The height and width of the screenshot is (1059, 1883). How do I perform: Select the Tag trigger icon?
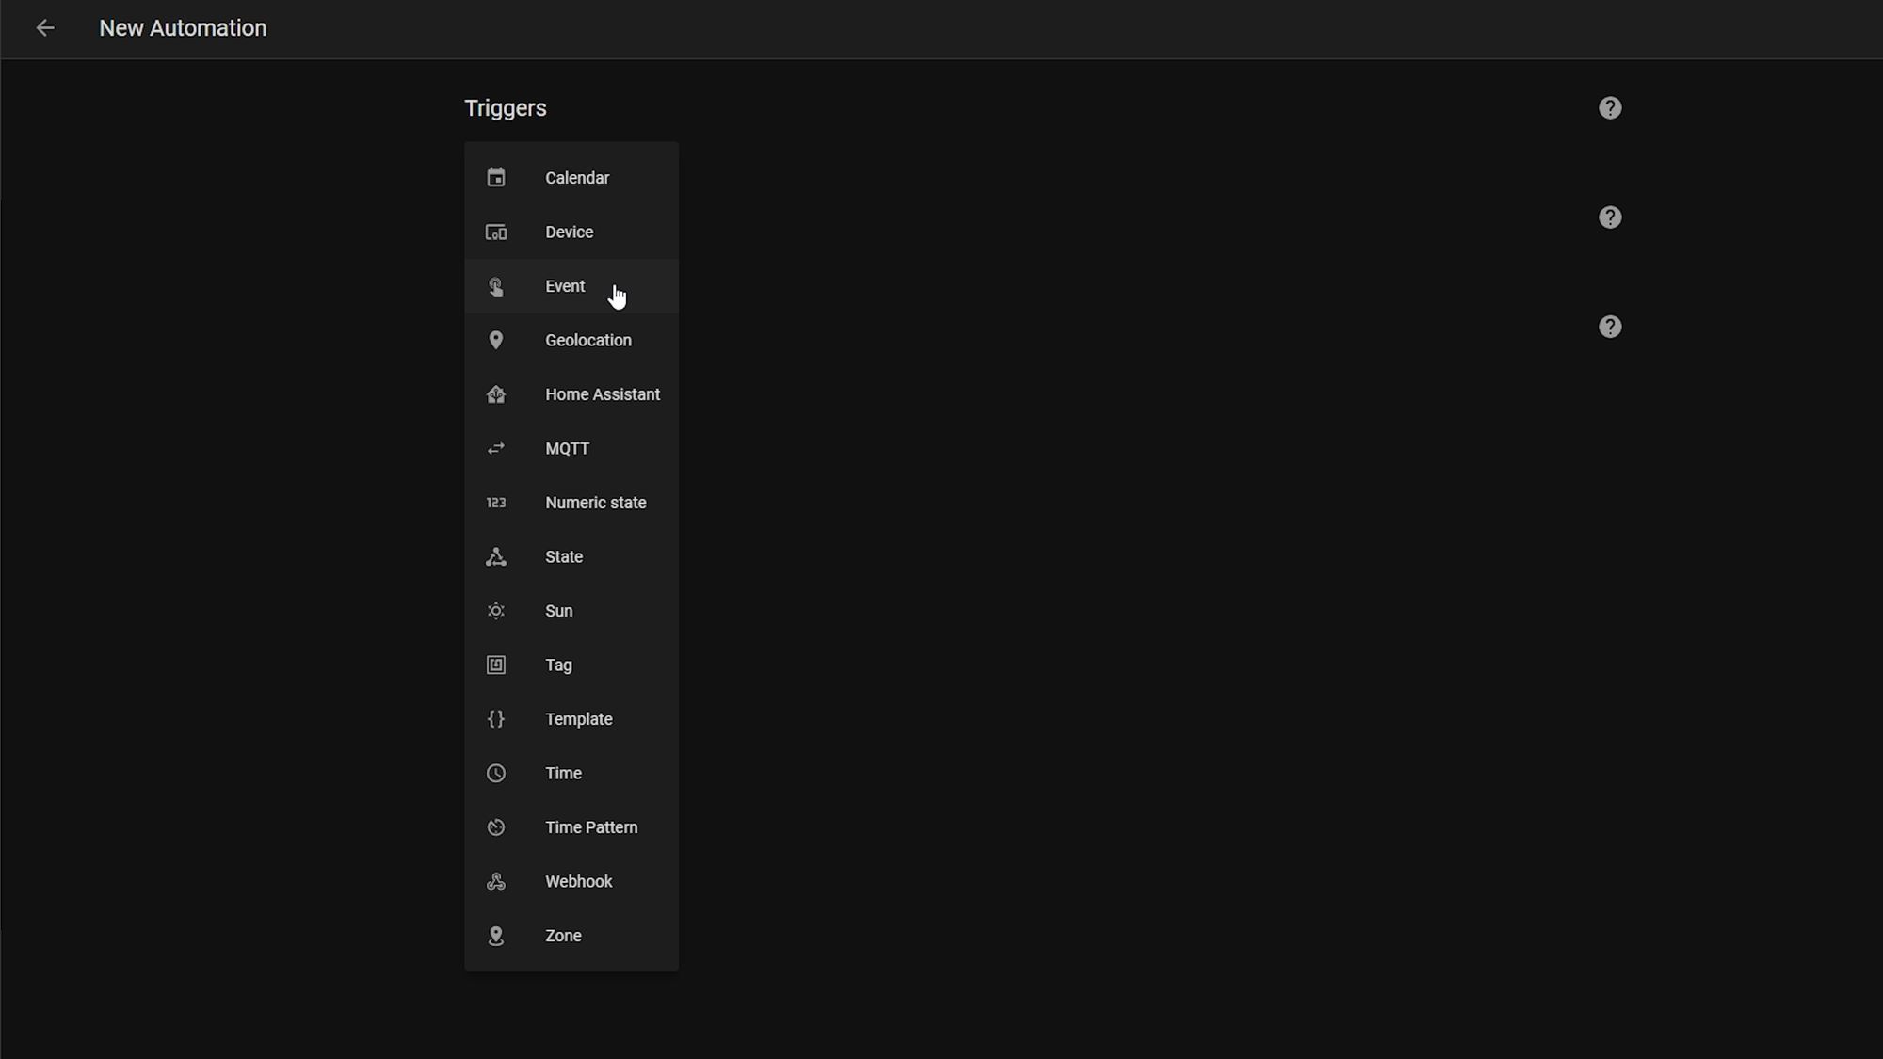click(x=495, y=664)
